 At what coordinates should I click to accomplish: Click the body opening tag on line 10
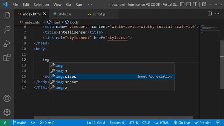tap(40, 49)
